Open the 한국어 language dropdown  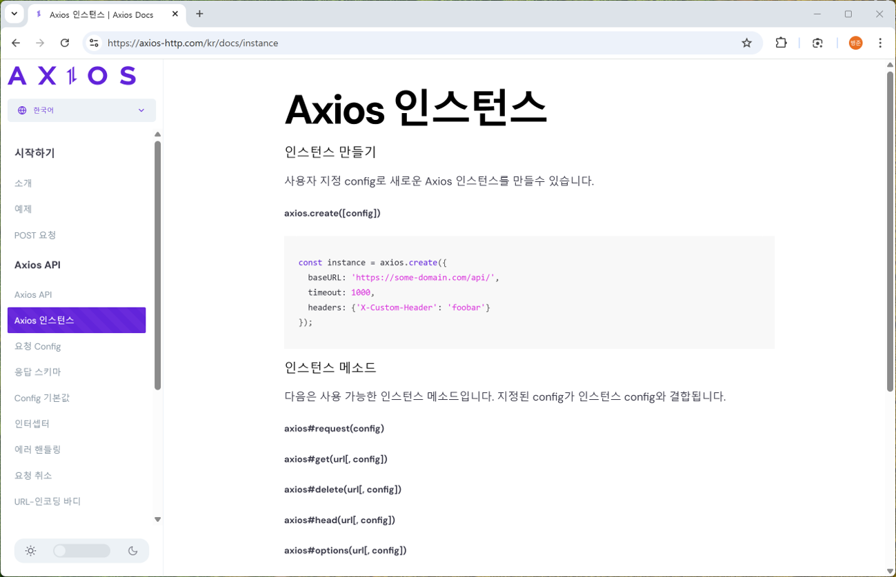81,110
